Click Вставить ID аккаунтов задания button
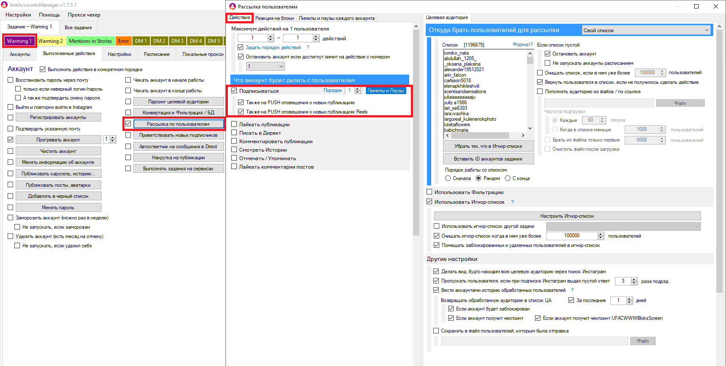 [488, 159]
